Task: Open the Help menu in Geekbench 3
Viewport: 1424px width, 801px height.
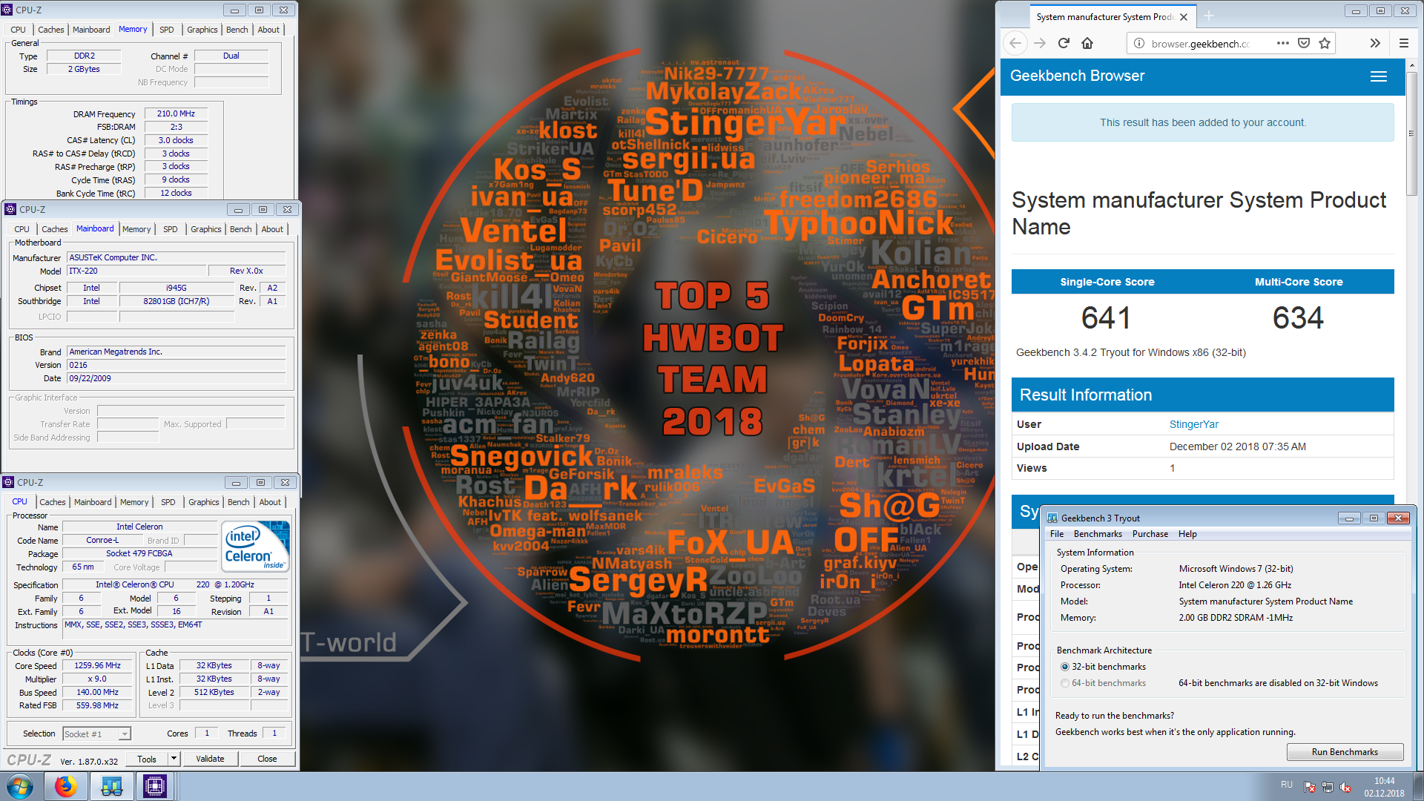Action: click(x=1187, y=534)
